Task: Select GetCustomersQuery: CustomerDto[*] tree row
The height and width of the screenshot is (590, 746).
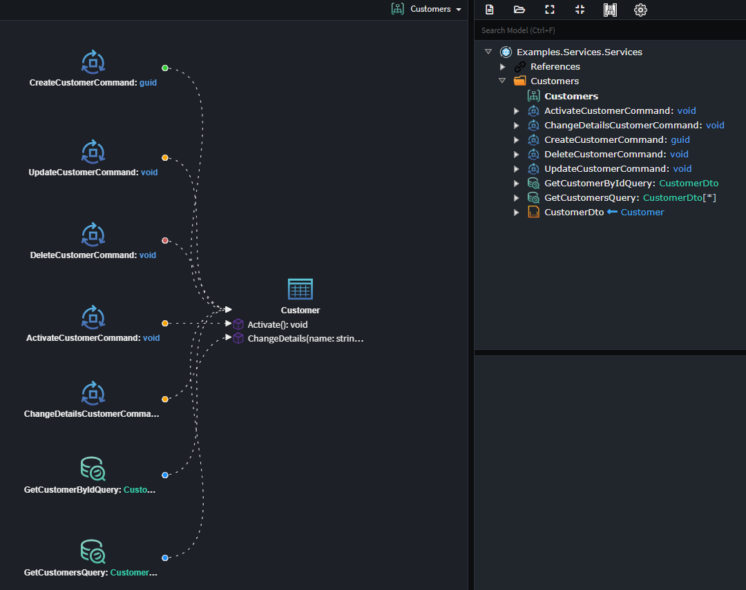Action: 630,198
